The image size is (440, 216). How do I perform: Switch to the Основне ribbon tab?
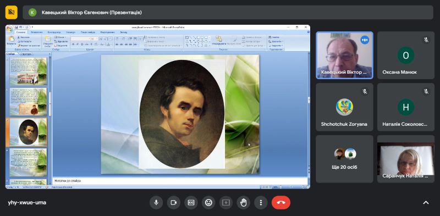[21, 32]
